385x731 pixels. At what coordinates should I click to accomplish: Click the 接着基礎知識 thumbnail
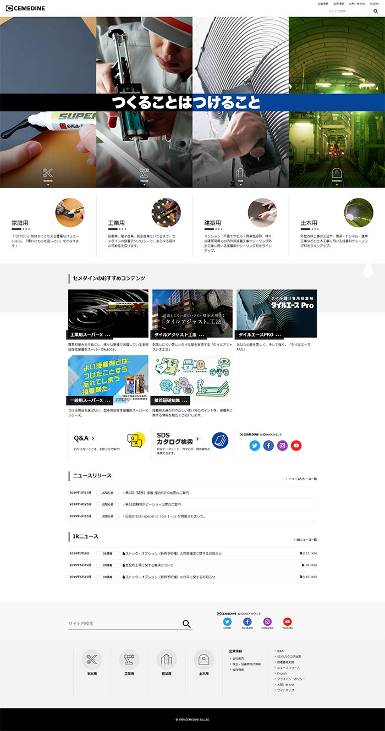(x=193, y=380)
